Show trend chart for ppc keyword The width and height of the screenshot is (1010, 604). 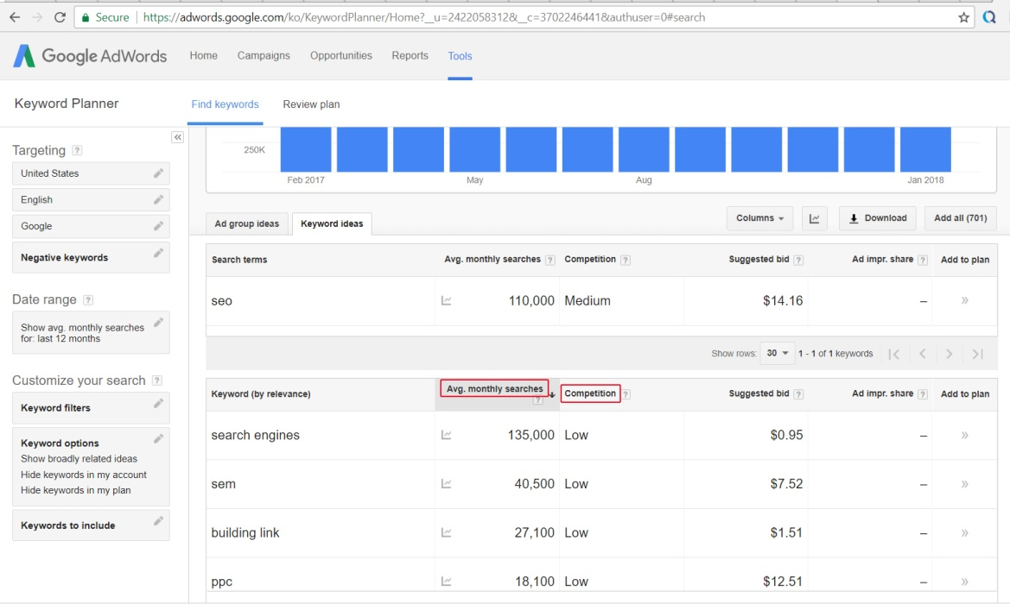pos(446,582)
